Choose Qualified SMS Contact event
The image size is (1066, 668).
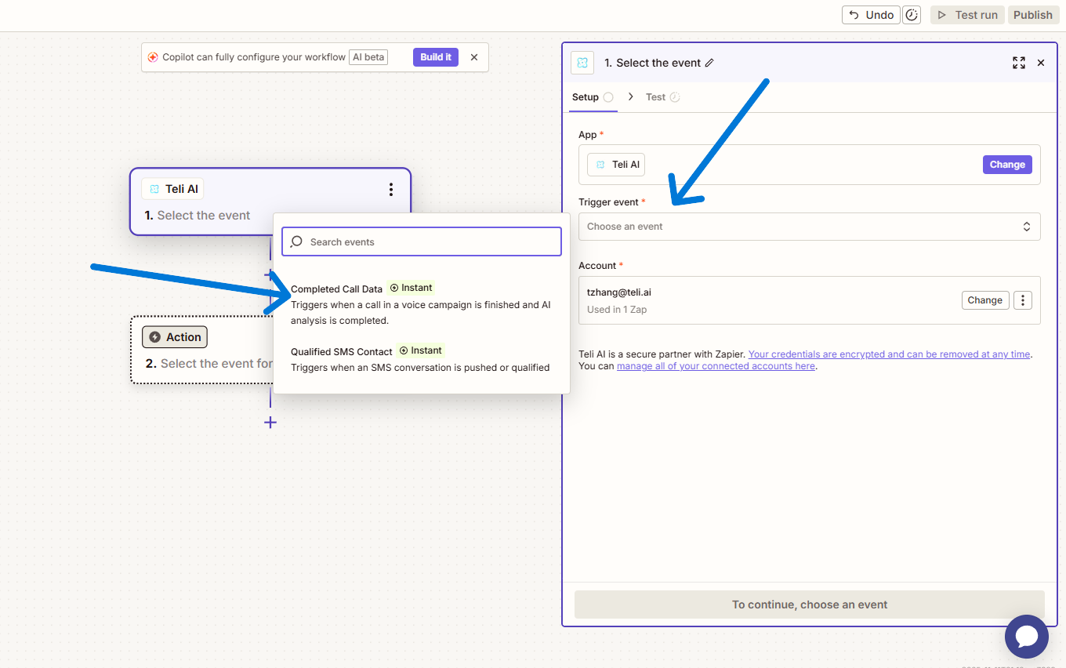pyautogui.click(x=422, y=359)
